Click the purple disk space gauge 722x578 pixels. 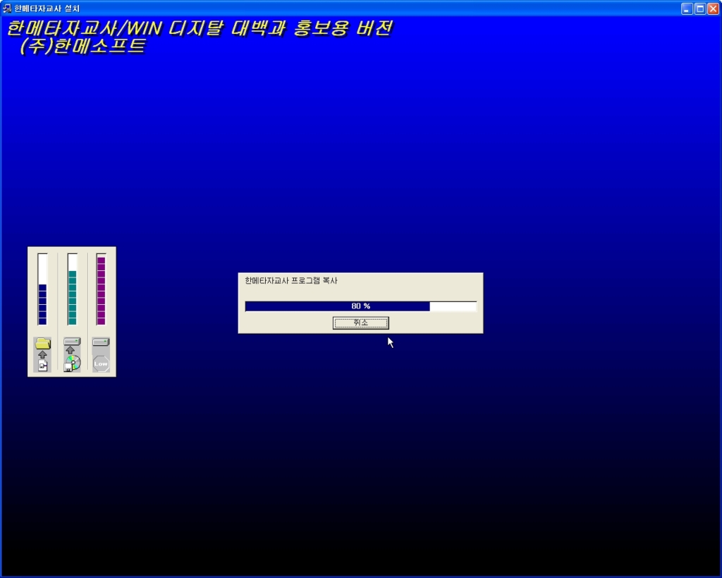tap(102, 289)
